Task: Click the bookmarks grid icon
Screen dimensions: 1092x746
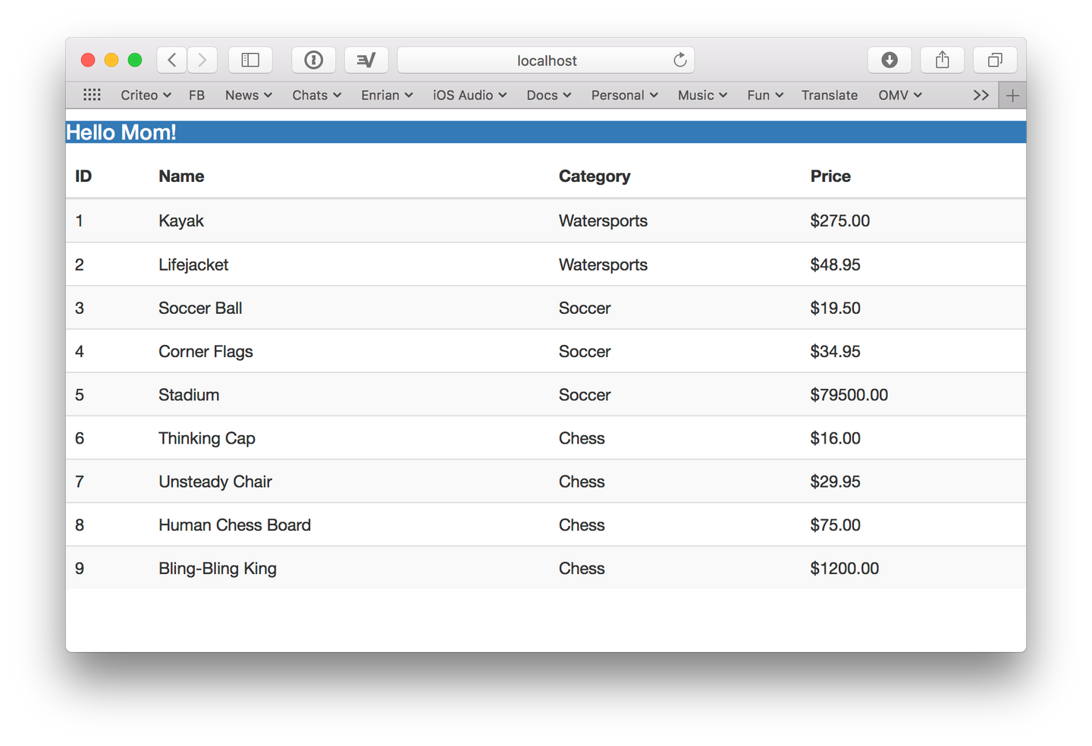Action: pos(92,95)
